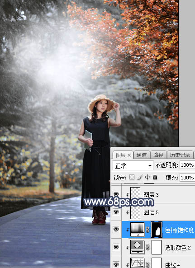Click the lock position move icon
The image size is (195, 268).
click(x=147, y=177)
